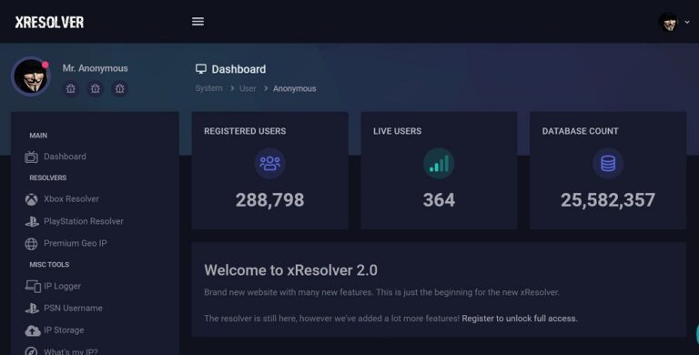Open the top-right user avatar menu
Image resolution: width=699 pixels, height=355 pixels.
[668, 22]
